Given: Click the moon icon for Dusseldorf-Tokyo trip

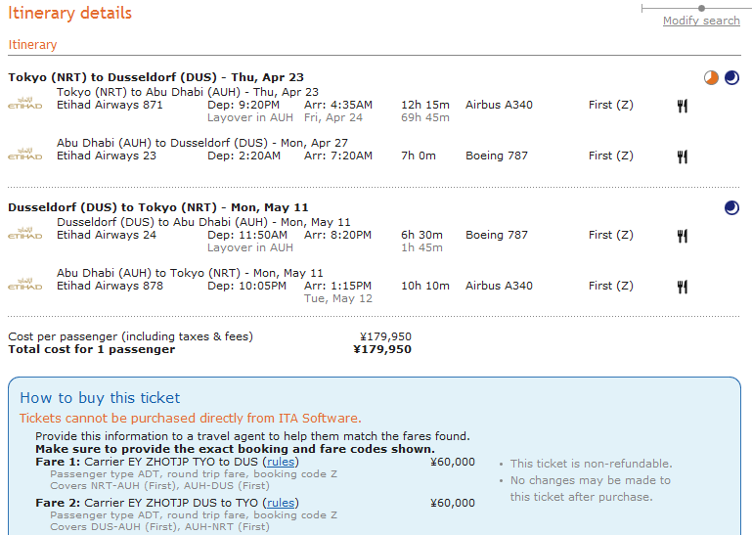Looking at the screenshot, I should [x=731, y=206].
